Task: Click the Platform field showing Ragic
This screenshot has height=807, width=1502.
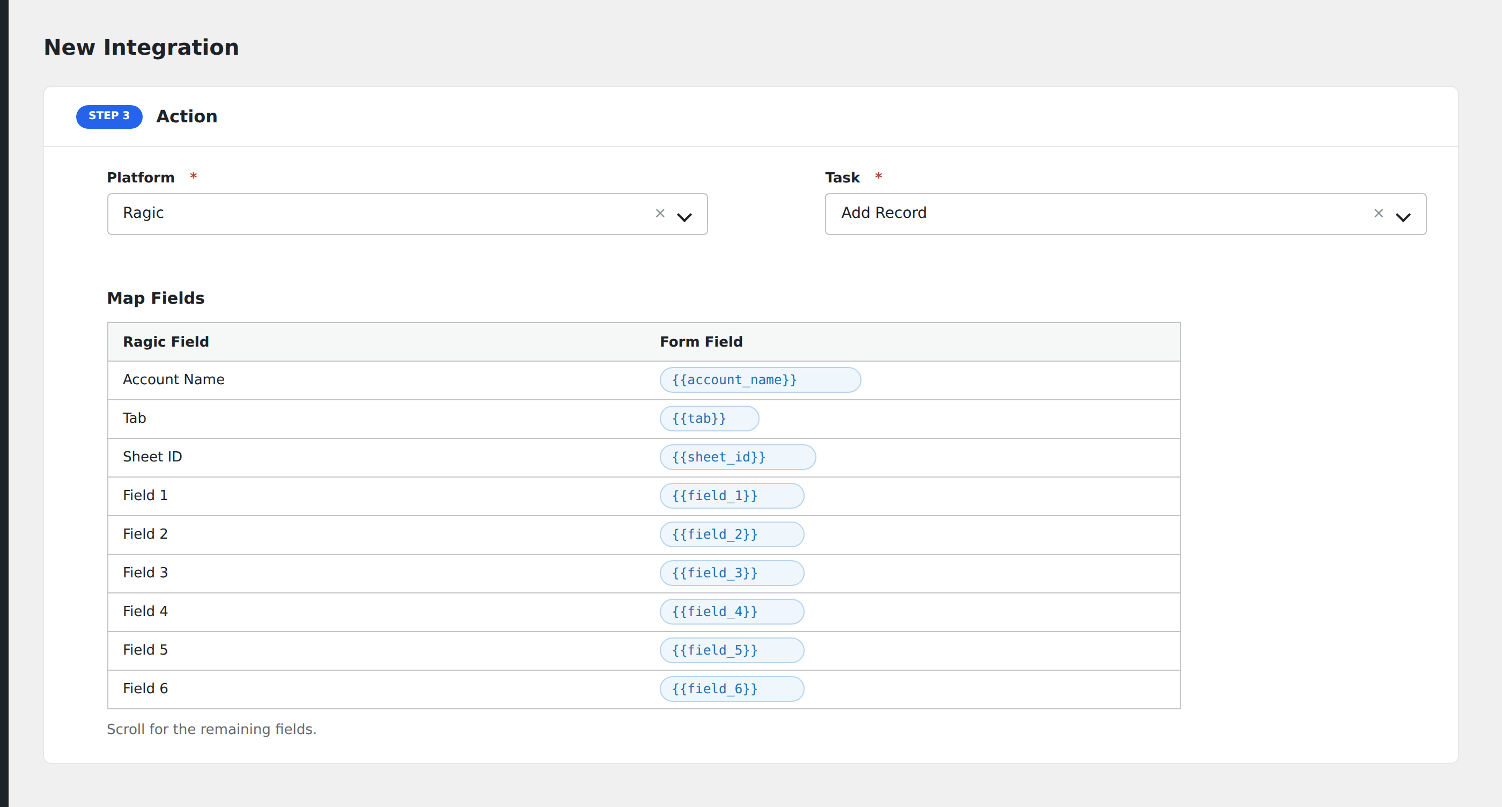Action: (x=407, y=214)
